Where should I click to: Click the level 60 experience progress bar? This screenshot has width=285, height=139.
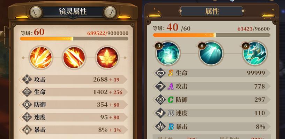(74, 39)
